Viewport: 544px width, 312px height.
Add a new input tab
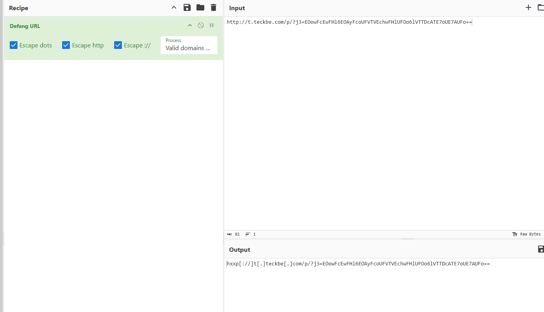point(528,8)
